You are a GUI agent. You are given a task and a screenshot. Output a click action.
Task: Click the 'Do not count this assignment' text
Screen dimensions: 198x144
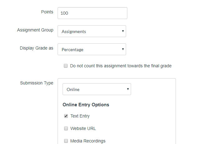[121, 66]
